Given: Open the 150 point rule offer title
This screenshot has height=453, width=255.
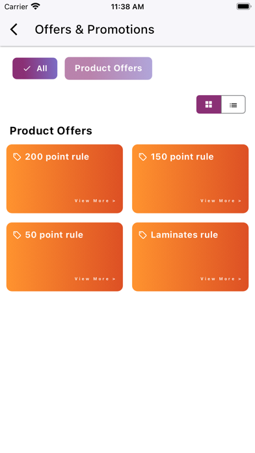Looking at the screenshot, I should coord(182,157).
